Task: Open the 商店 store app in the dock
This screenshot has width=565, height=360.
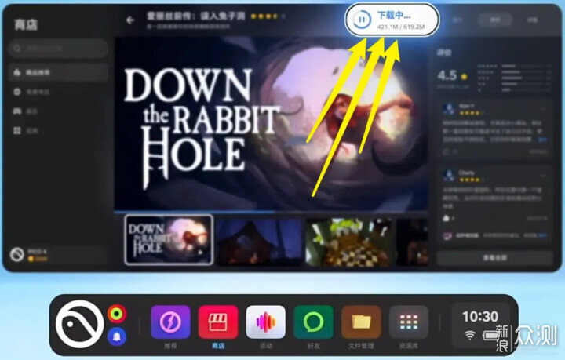Action: click(218, 322)
